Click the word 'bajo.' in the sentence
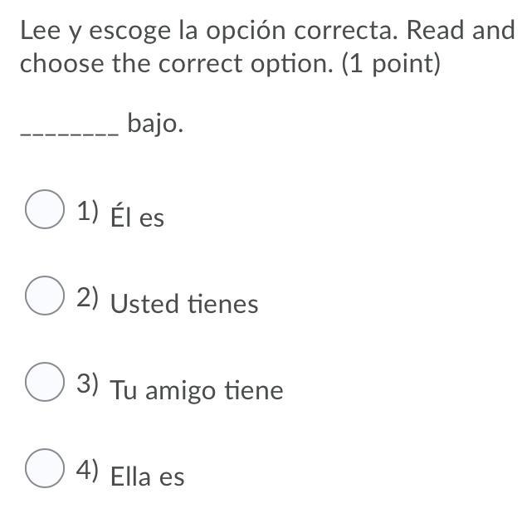The image size is (522, 523). (155, 125)
